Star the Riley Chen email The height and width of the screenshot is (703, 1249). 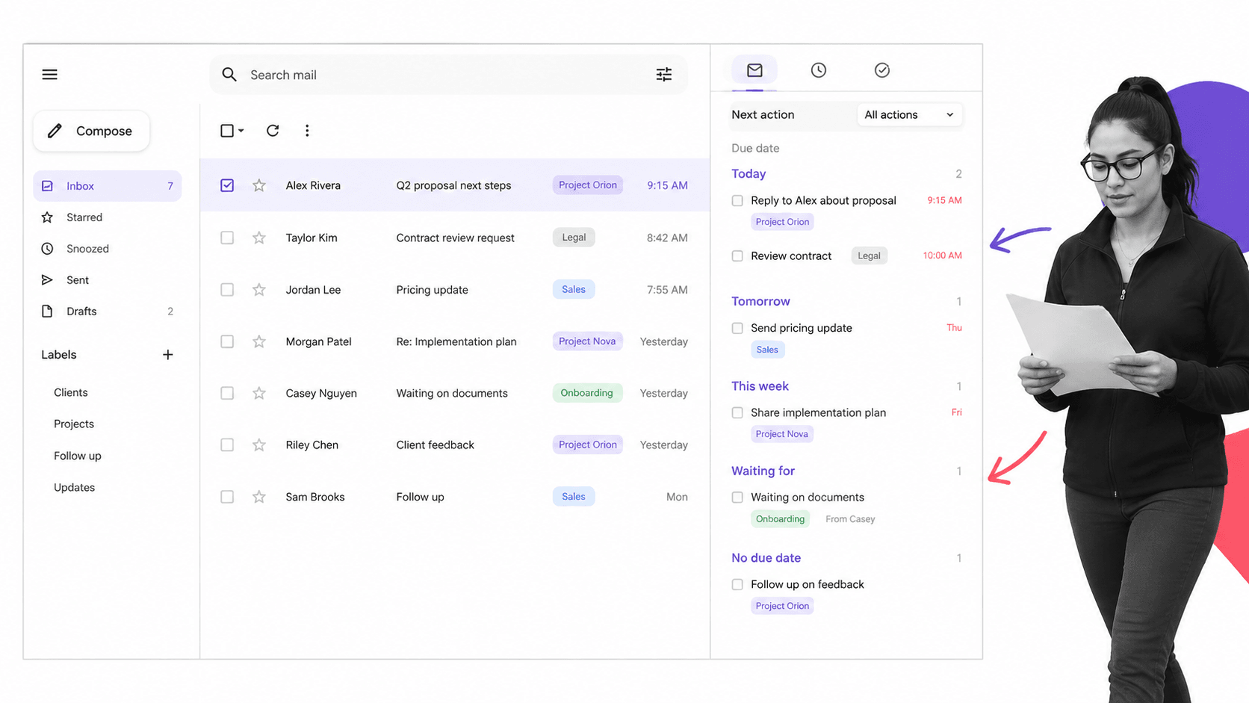[x=259, y=445]
